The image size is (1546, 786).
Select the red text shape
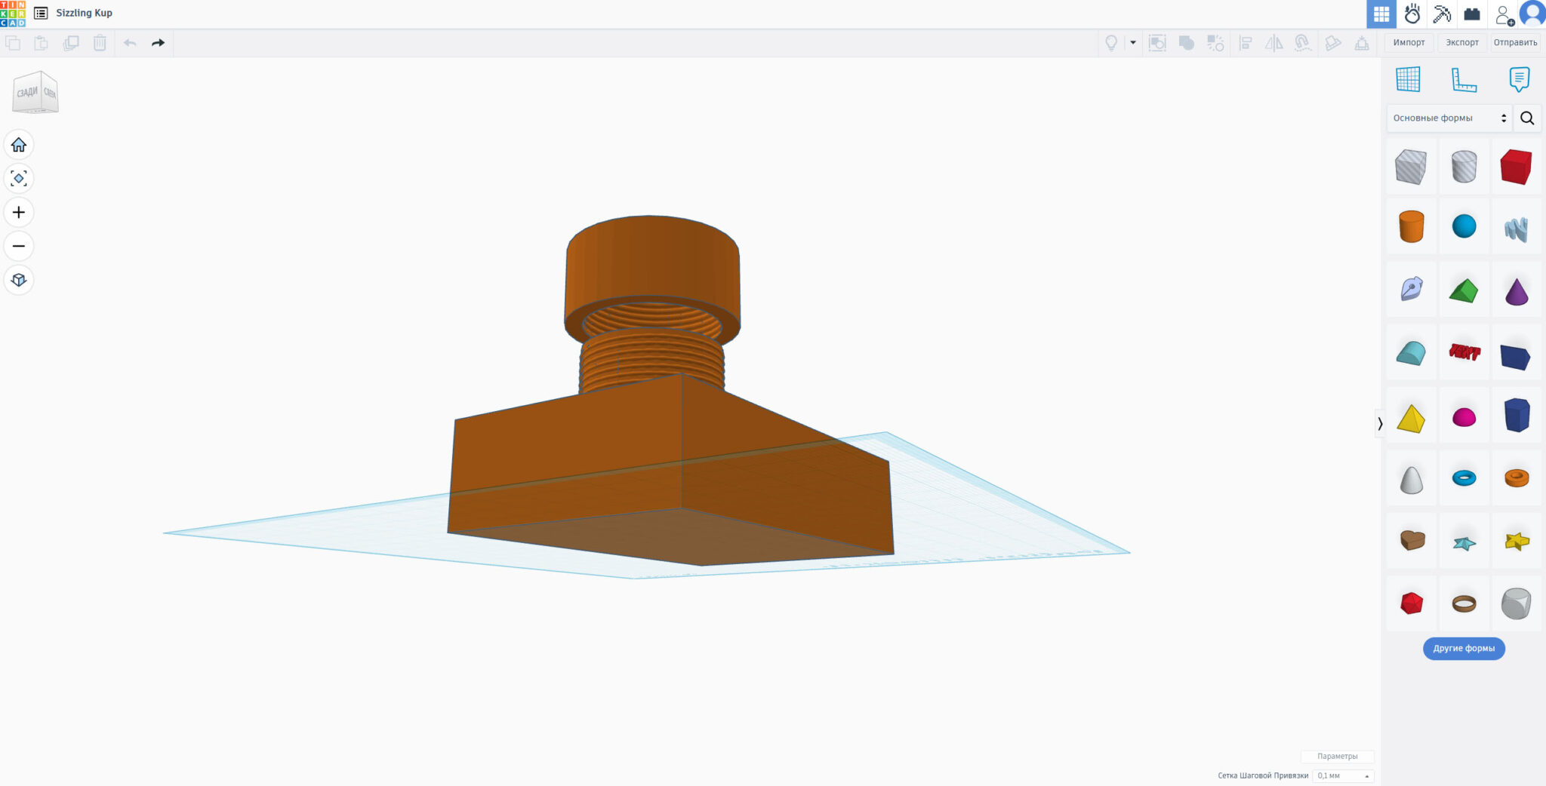[x=1464, y=352]
